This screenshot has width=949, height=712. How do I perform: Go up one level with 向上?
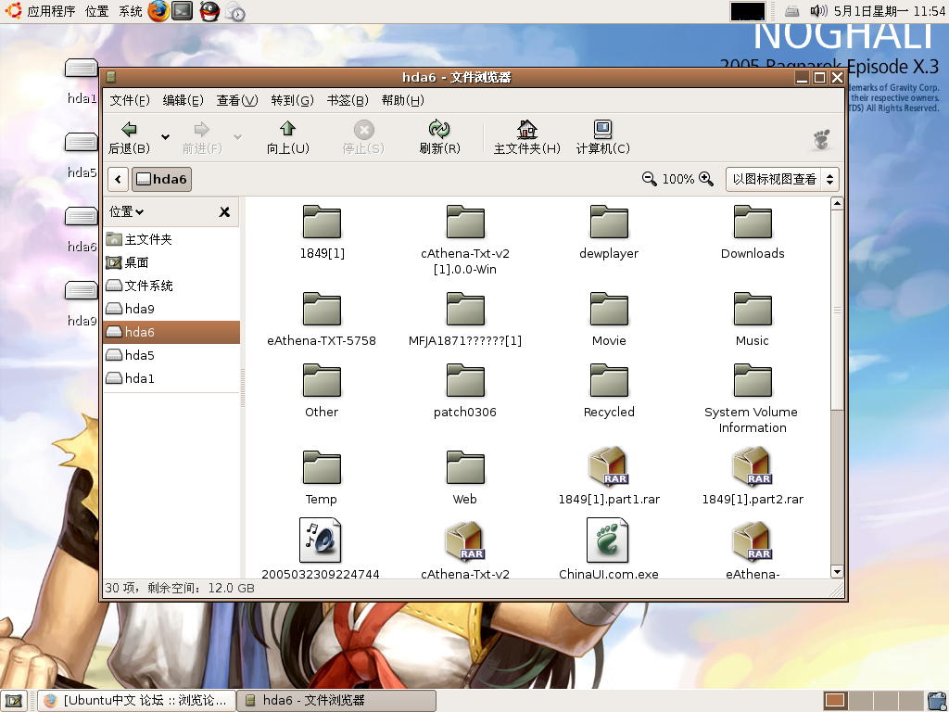tap(287, 137)
